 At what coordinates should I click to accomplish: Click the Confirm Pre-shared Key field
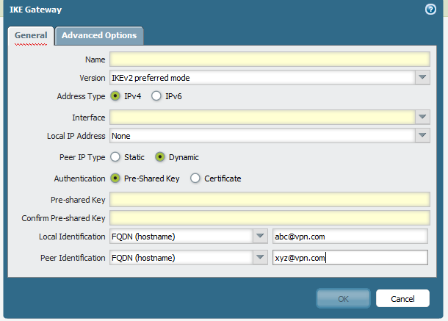click(x=269, y=218)
